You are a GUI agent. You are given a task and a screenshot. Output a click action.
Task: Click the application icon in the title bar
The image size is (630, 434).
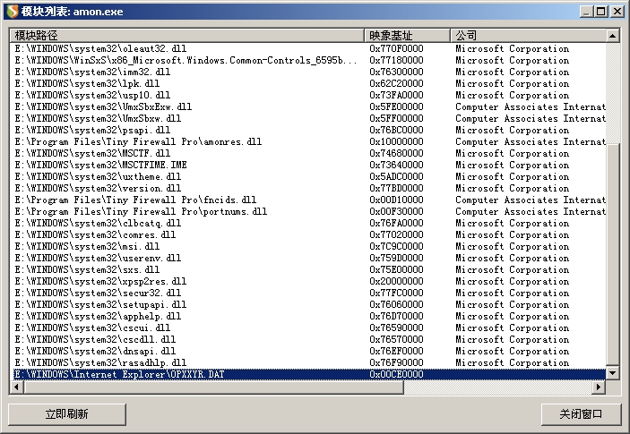pos(13,12)
